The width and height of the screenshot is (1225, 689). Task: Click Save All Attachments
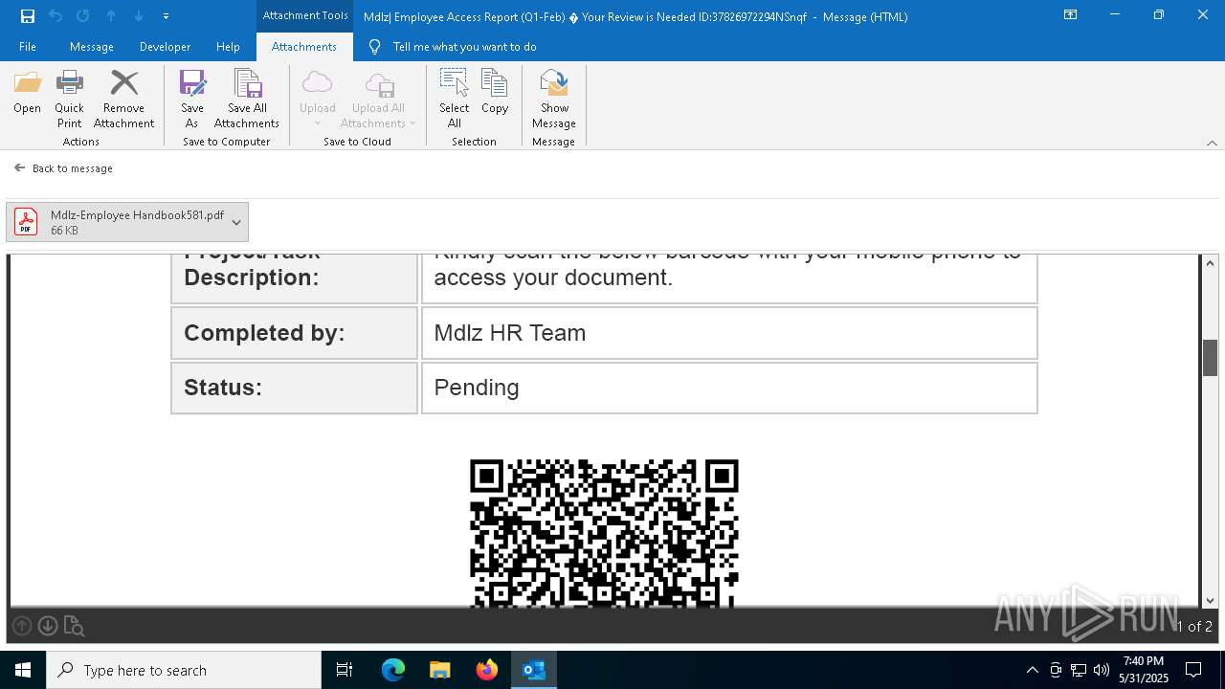coord(247,100)
